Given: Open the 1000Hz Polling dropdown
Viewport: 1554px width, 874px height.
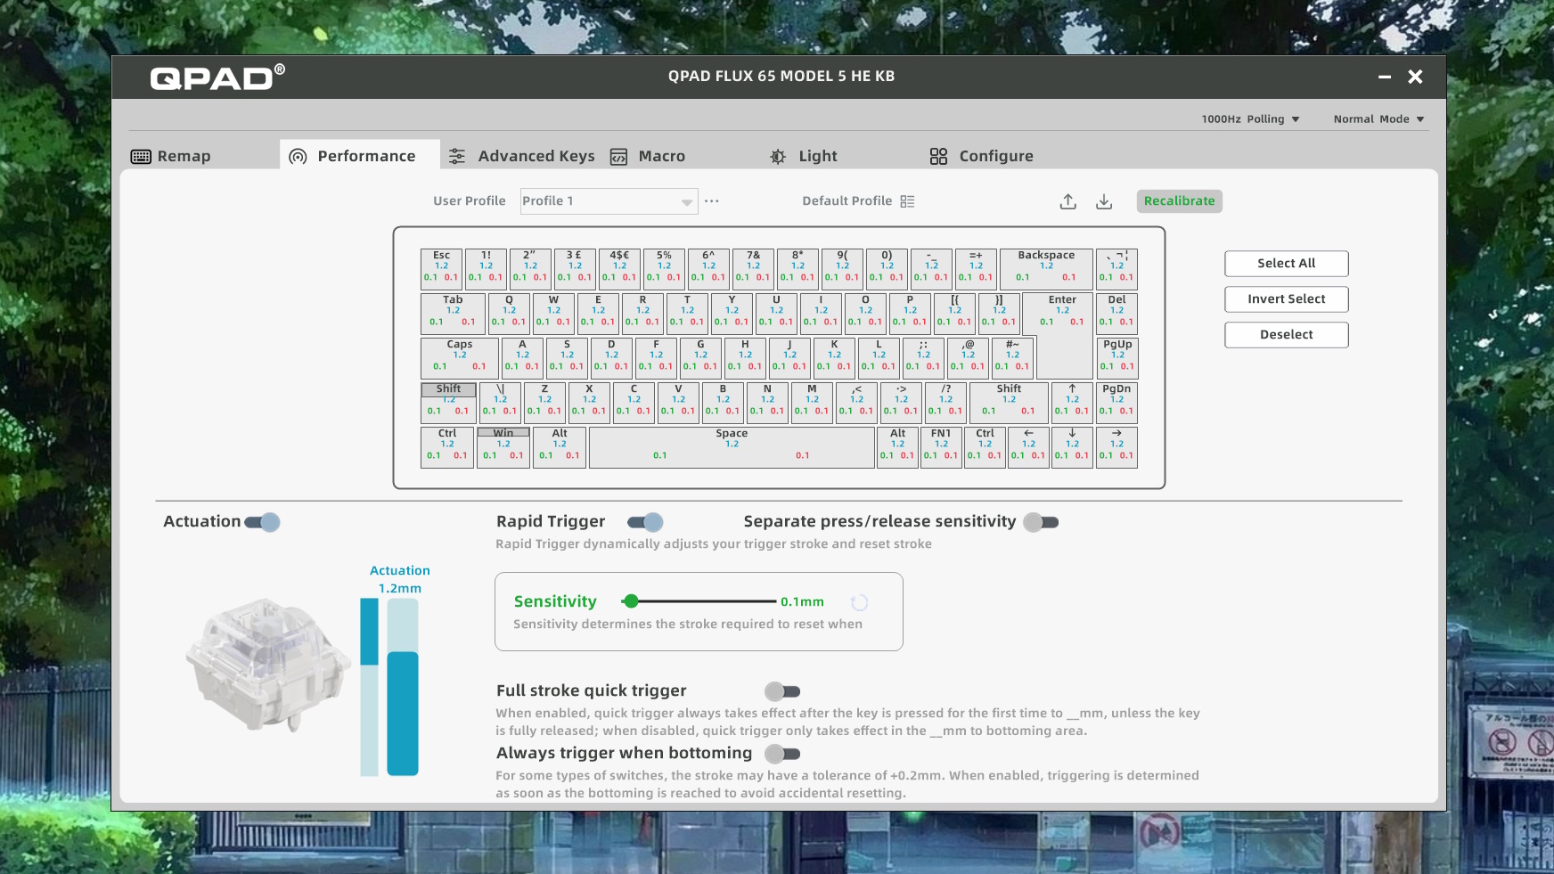Looking at the screenshot, I should 1252,118.
